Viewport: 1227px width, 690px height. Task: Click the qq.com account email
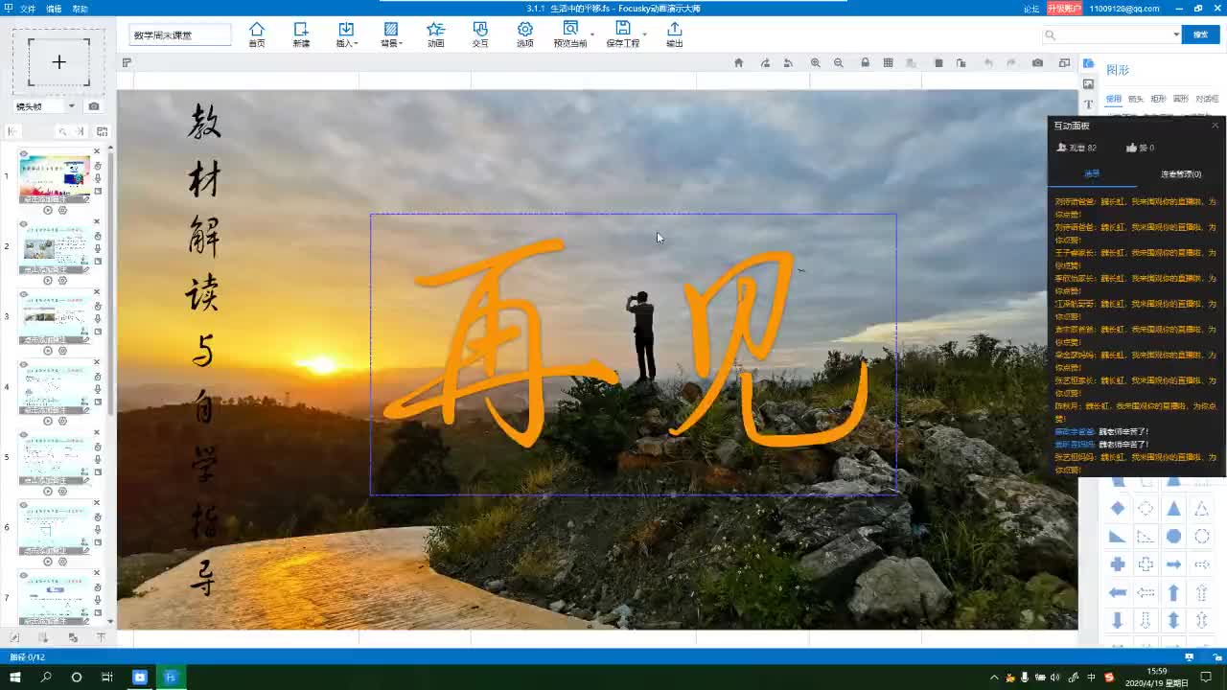[1124, 9]
